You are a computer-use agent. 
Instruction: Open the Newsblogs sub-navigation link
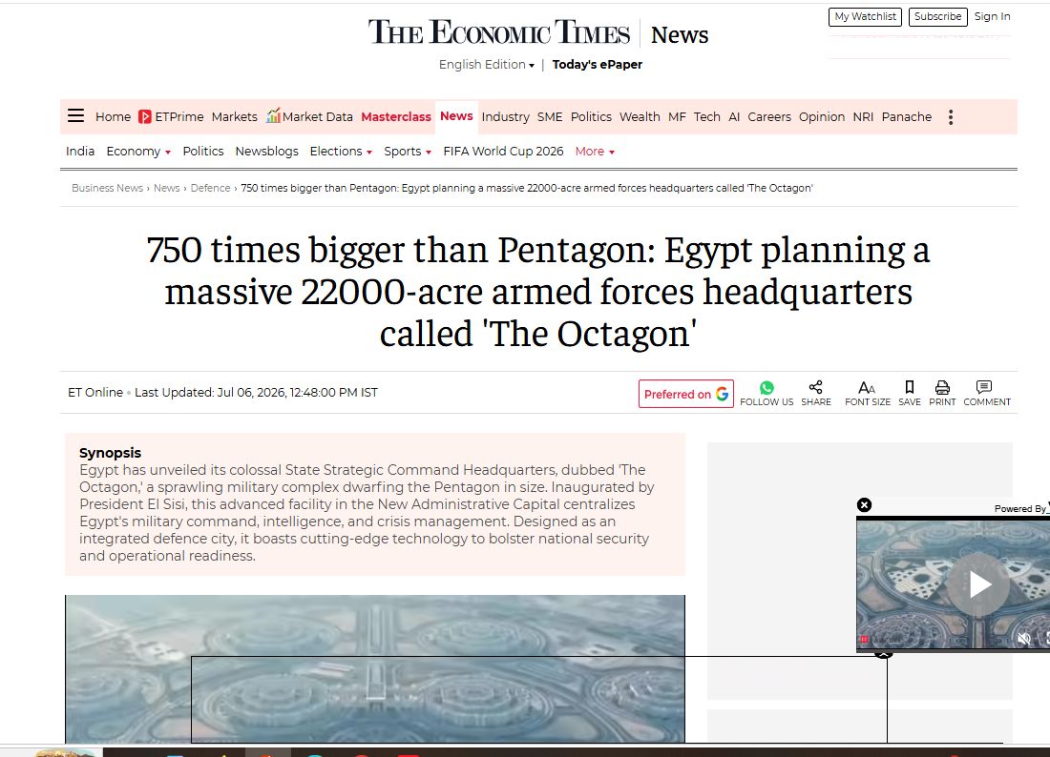tap(266, 152)
